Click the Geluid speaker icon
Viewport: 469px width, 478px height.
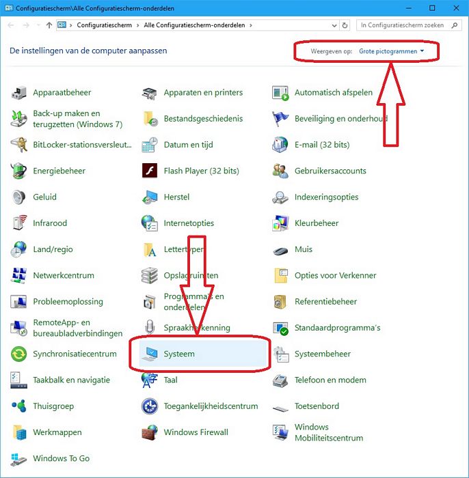(19, 197)
